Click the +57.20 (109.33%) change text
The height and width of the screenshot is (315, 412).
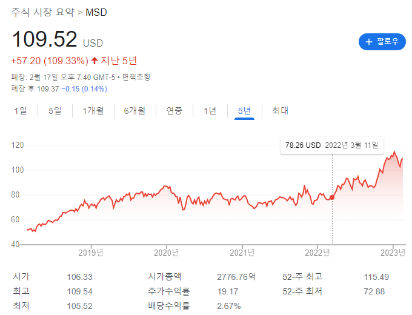pyautogui.click(x=50, y=61)
